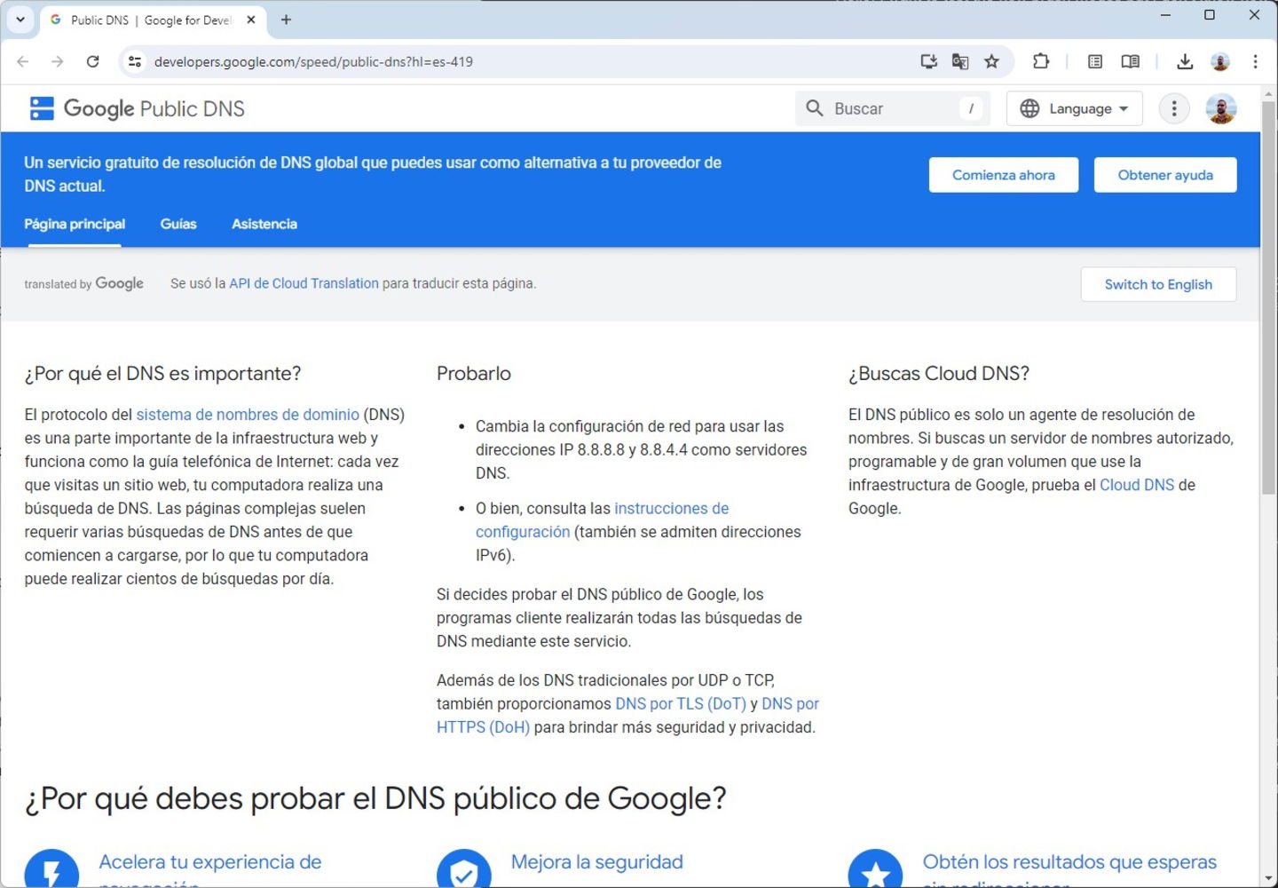Open Obtén los resultados que esperas link

[1069, 862]
